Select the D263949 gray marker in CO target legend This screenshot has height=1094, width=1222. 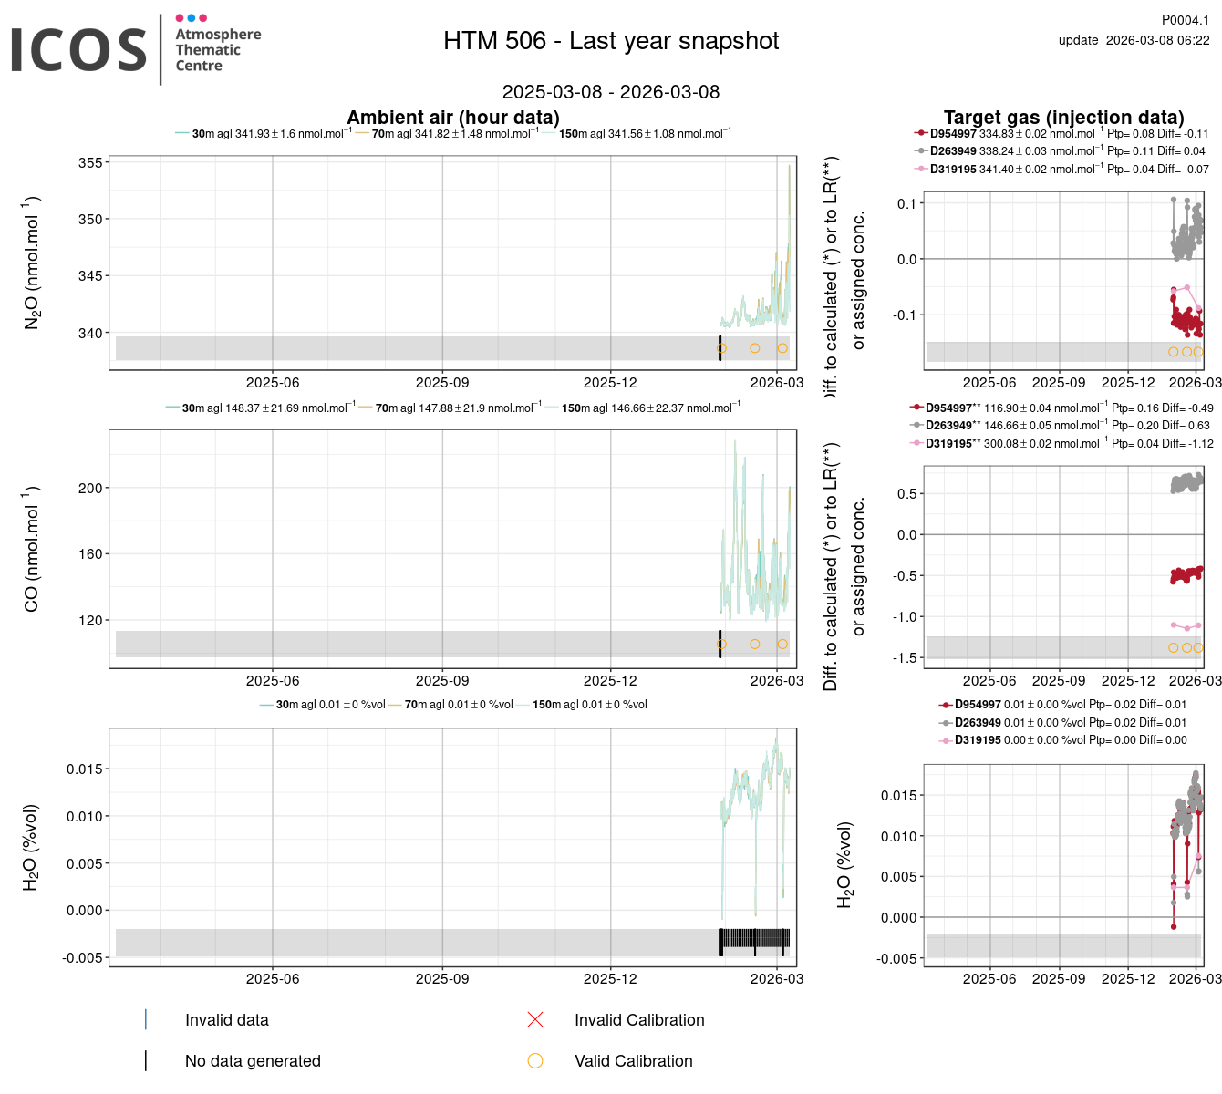tap(916, 426)
